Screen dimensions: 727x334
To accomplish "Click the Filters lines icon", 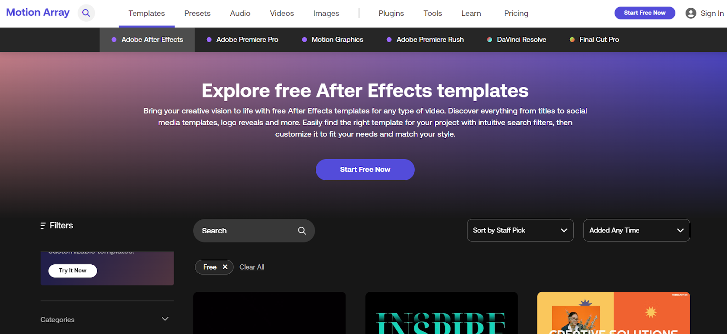I will coord(43,226).
